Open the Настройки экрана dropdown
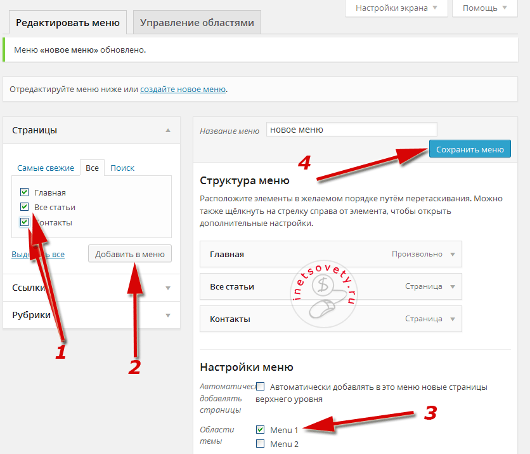 (x=396, y=8)
